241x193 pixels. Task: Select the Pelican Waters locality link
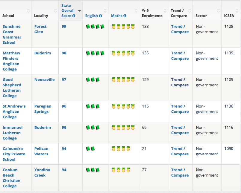coord(42,151)
